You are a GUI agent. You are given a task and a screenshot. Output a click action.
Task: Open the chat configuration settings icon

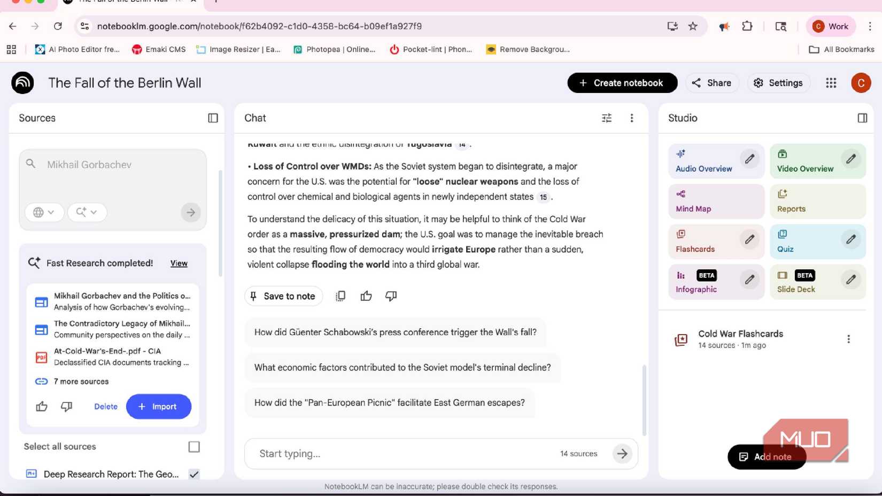[606, 118]
